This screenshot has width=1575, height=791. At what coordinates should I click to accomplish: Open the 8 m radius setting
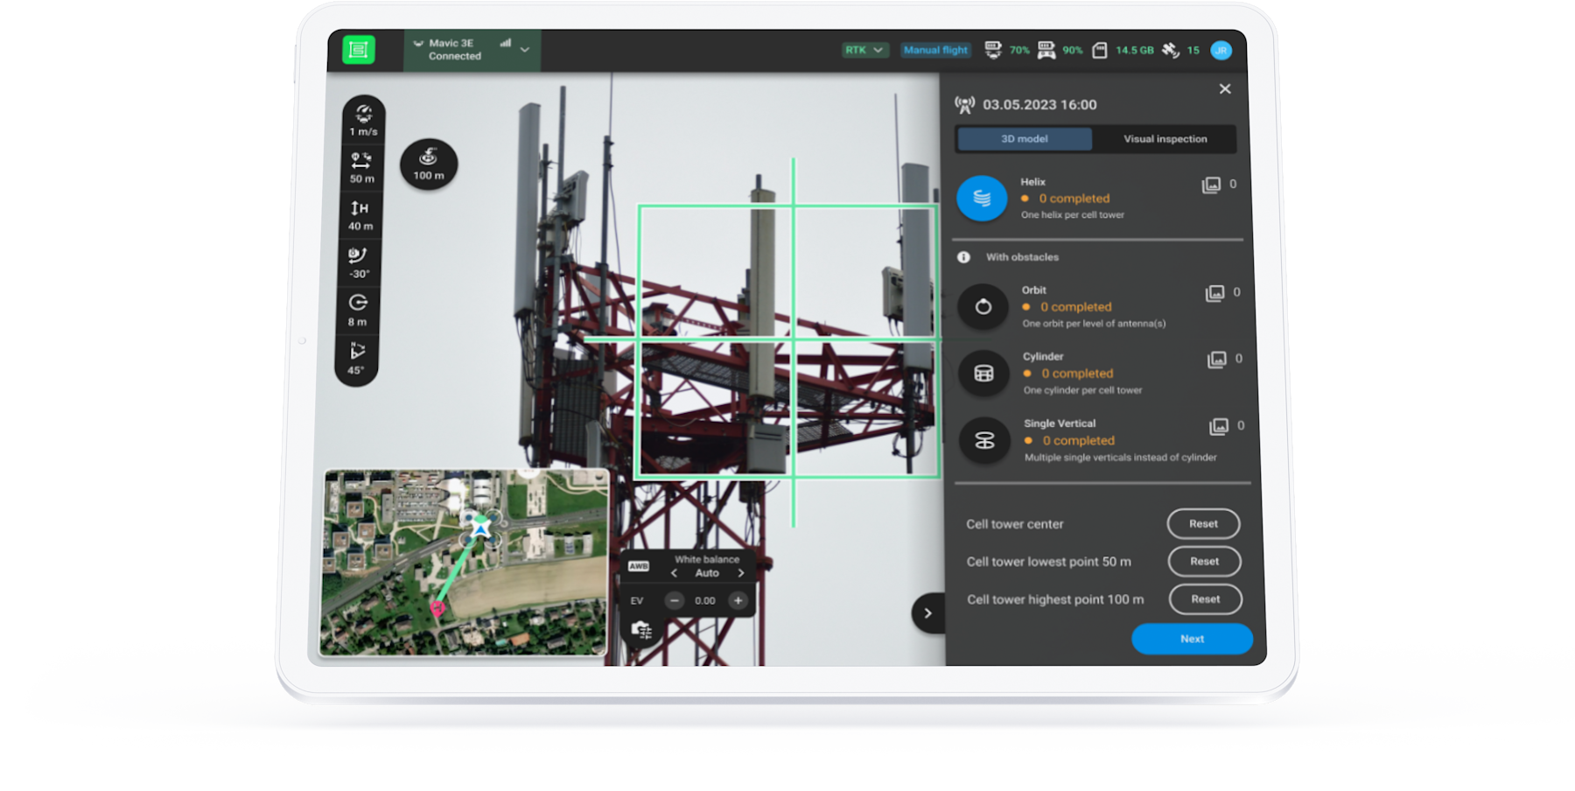[x=359, y=311]
